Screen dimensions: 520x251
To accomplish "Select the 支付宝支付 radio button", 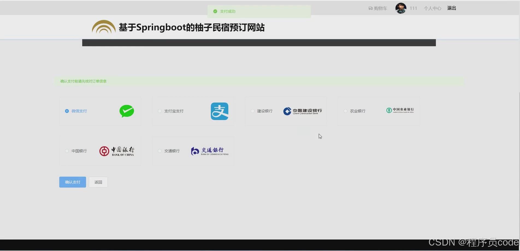I will click(x=160, y=111).
